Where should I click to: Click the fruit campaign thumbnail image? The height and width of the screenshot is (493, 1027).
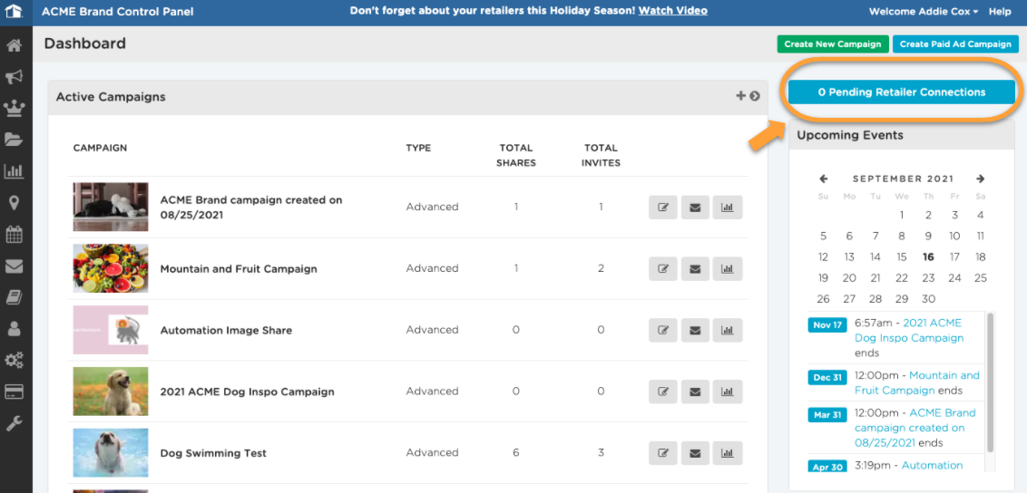tap(110, 268)
